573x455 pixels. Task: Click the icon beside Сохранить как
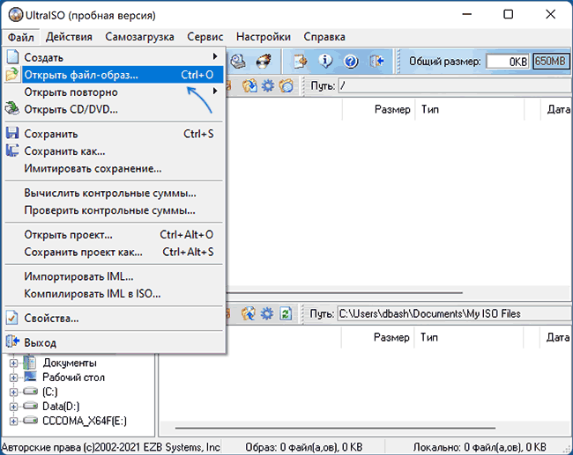pos(12,150)
